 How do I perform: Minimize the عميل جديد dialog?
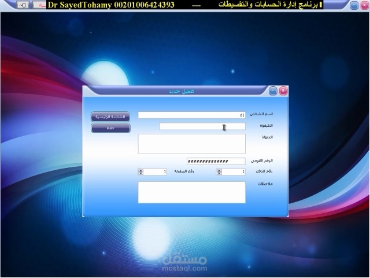(x=273, y=91)
